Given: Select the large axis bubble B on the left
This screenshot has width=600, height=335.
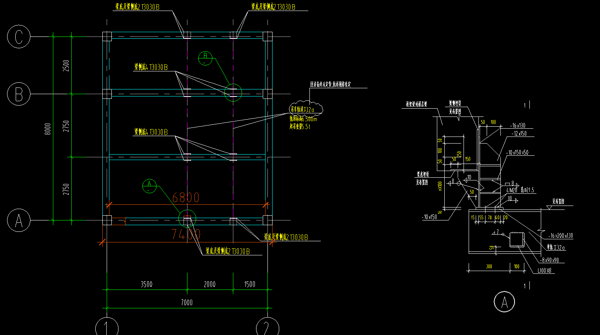Looking at the screenshot, I should [19, 94].
